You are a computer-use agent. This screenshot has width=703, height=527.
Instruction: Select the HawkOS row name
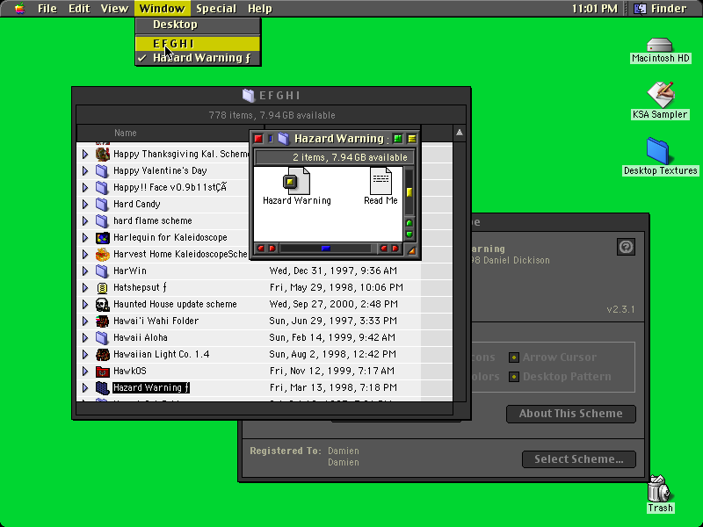(x=130, y=371)
